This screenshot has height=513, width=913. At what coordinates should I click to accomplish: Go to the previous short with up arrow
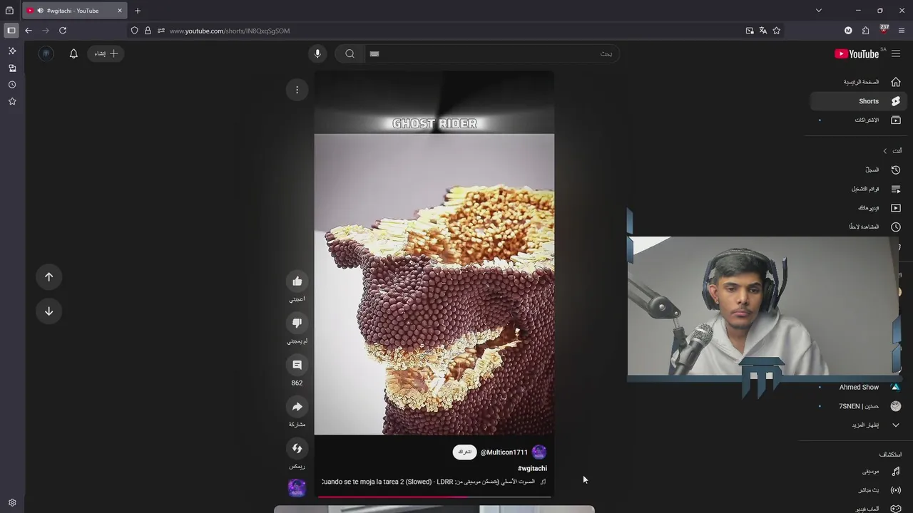49,276
